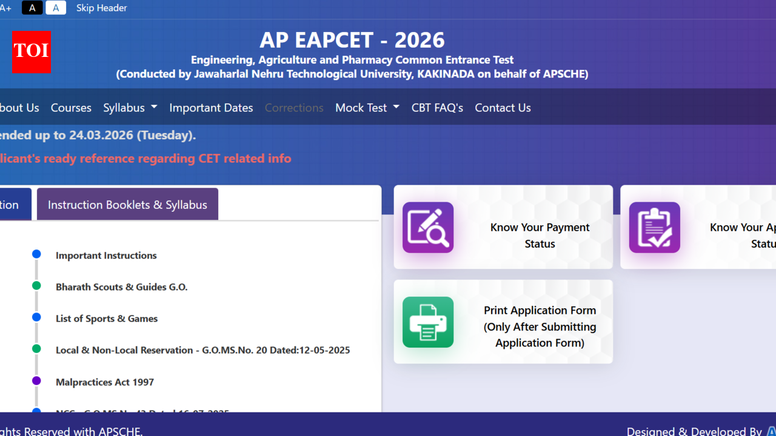Viewport: 776px width, 436px height.
Task: Open List of Sports & Games link
Action: 107,319
